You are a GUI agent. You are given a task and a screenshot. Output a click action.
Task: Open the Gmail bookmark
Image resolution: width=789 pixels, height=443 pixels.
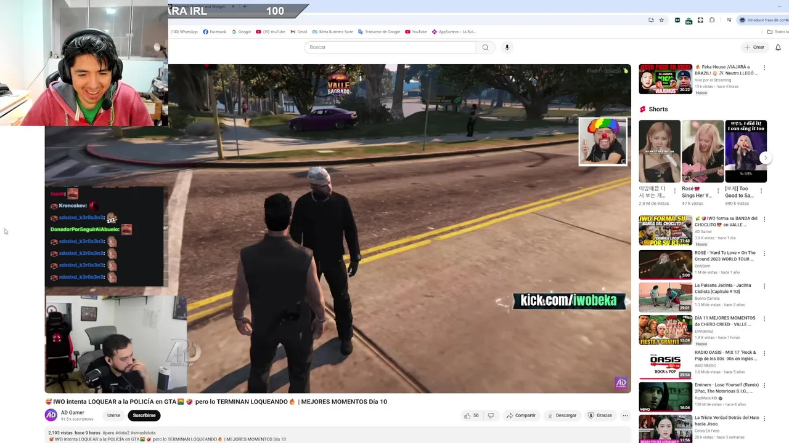click(298, 32)
